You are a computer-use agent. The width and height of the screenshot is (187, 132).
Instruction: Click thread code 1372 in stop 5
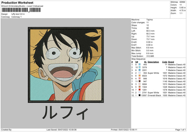tap(165, 76)
